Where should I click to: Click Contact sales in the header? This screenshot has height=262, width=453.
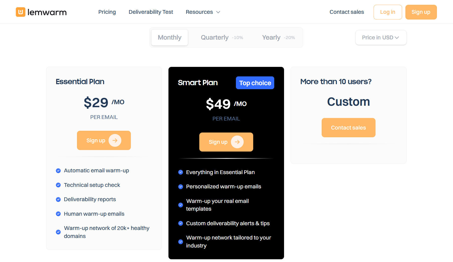tap(347, 12)
